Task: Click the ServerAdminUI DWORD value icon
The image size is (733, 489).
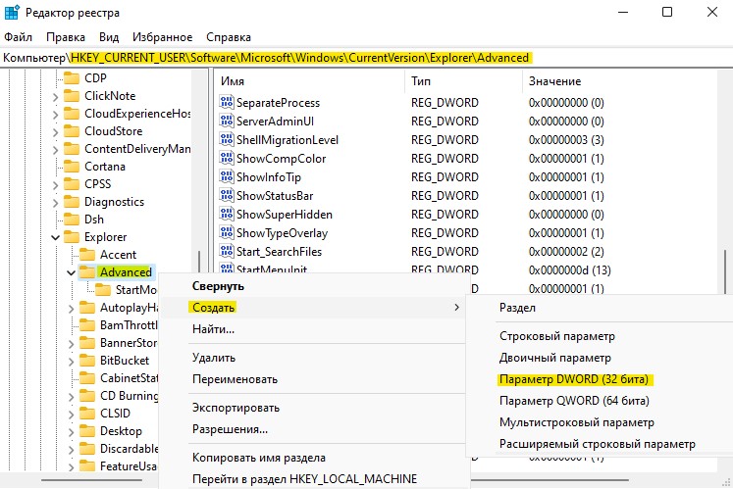Action: coord(227,121)
